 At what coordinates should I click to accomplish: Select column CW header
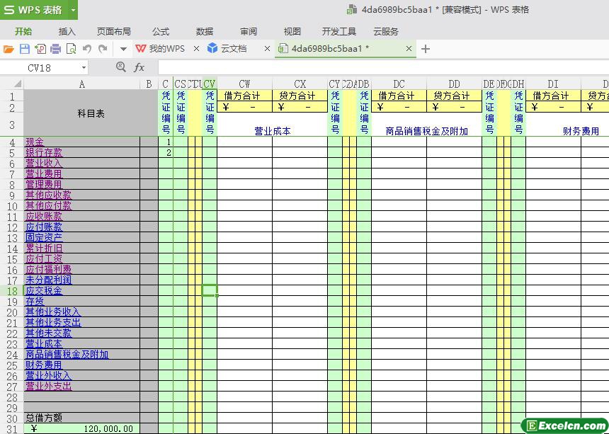click(x=244, y=84)
